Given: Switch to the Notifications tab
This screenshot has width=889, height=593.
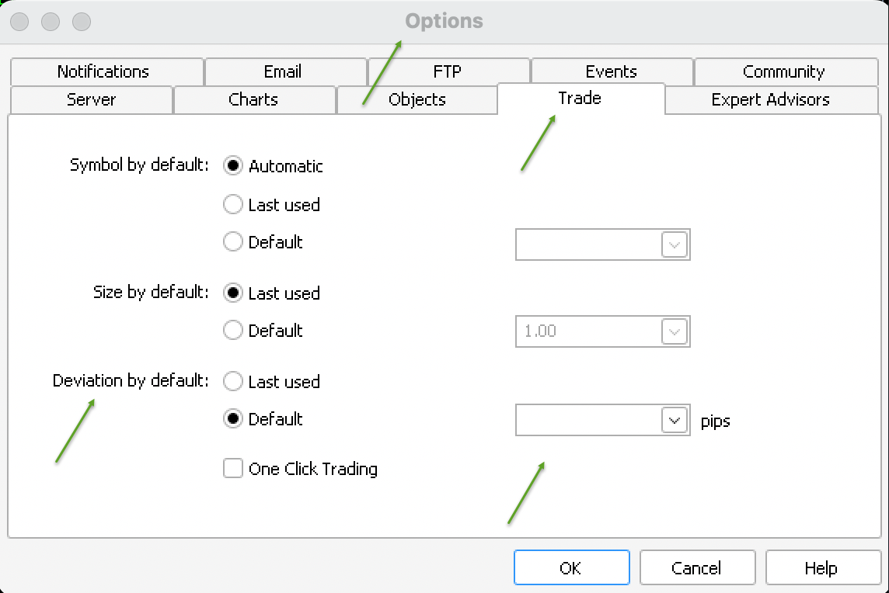Looking at the screenshot, I should [103, 71].
